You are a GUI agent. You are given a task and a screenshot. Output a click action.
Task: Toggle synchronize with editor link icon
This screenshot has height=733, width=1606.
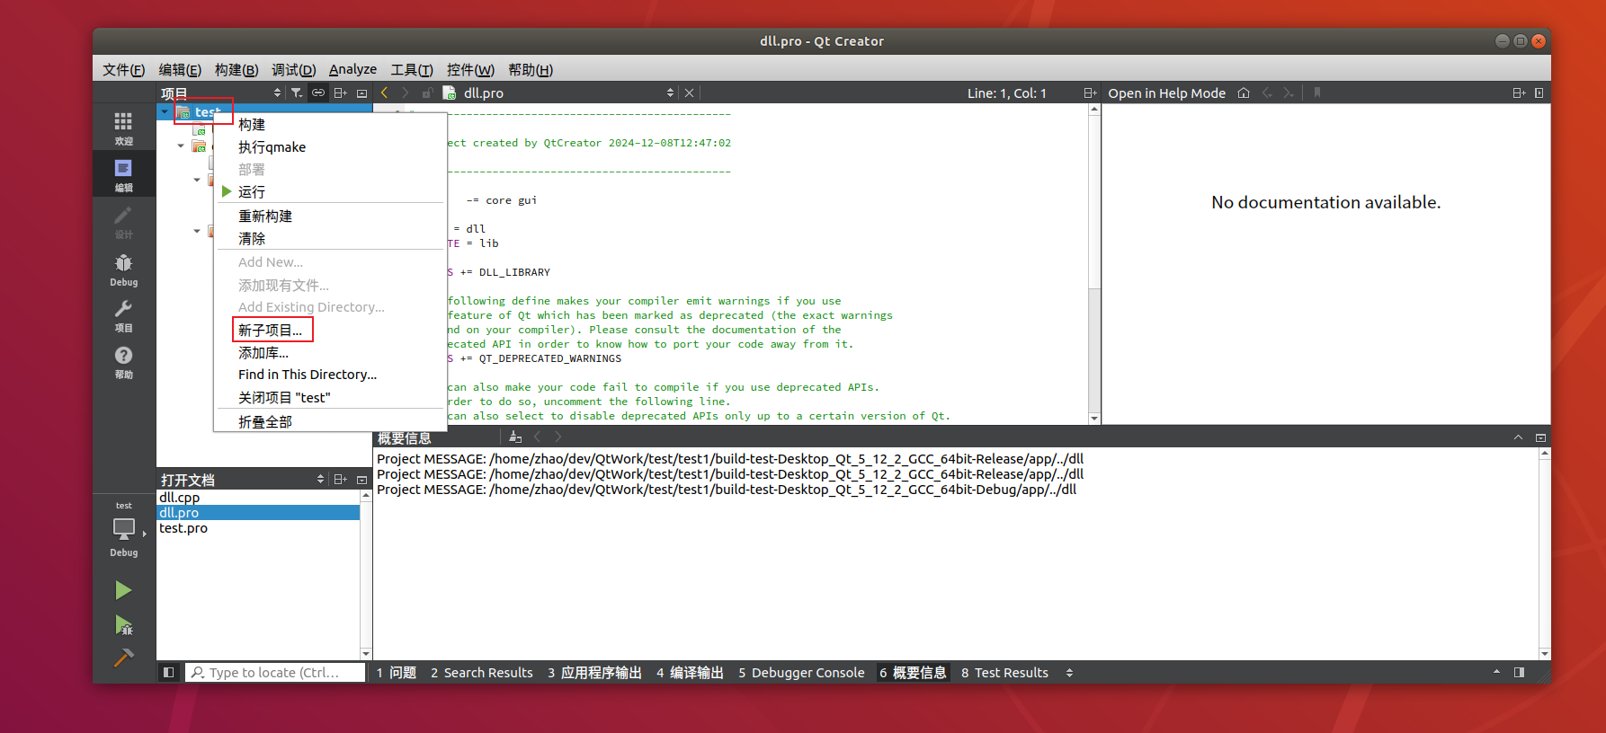tap(318, 93)
